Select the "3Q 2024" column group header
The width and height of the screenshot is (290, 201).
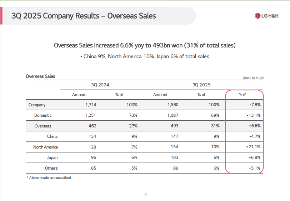[x=100, y=85]
